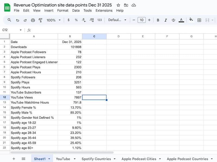217x162 pixels.
Task: Decrease font size with minus button
Action: point(134,20)
